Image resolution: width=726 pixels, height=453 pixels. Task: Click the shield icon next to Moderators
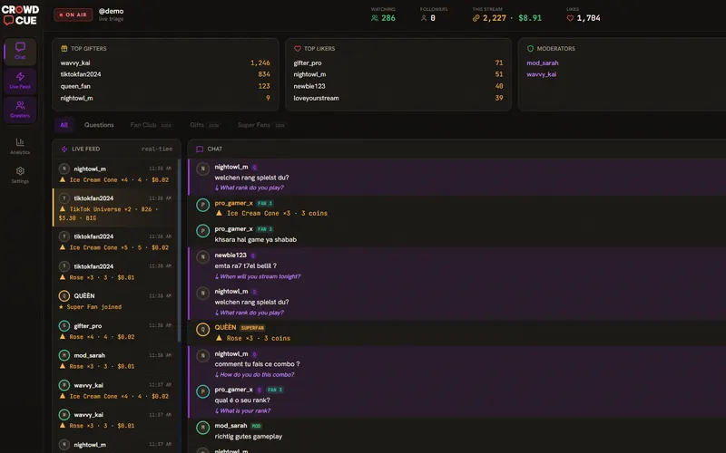pos(530,48)
